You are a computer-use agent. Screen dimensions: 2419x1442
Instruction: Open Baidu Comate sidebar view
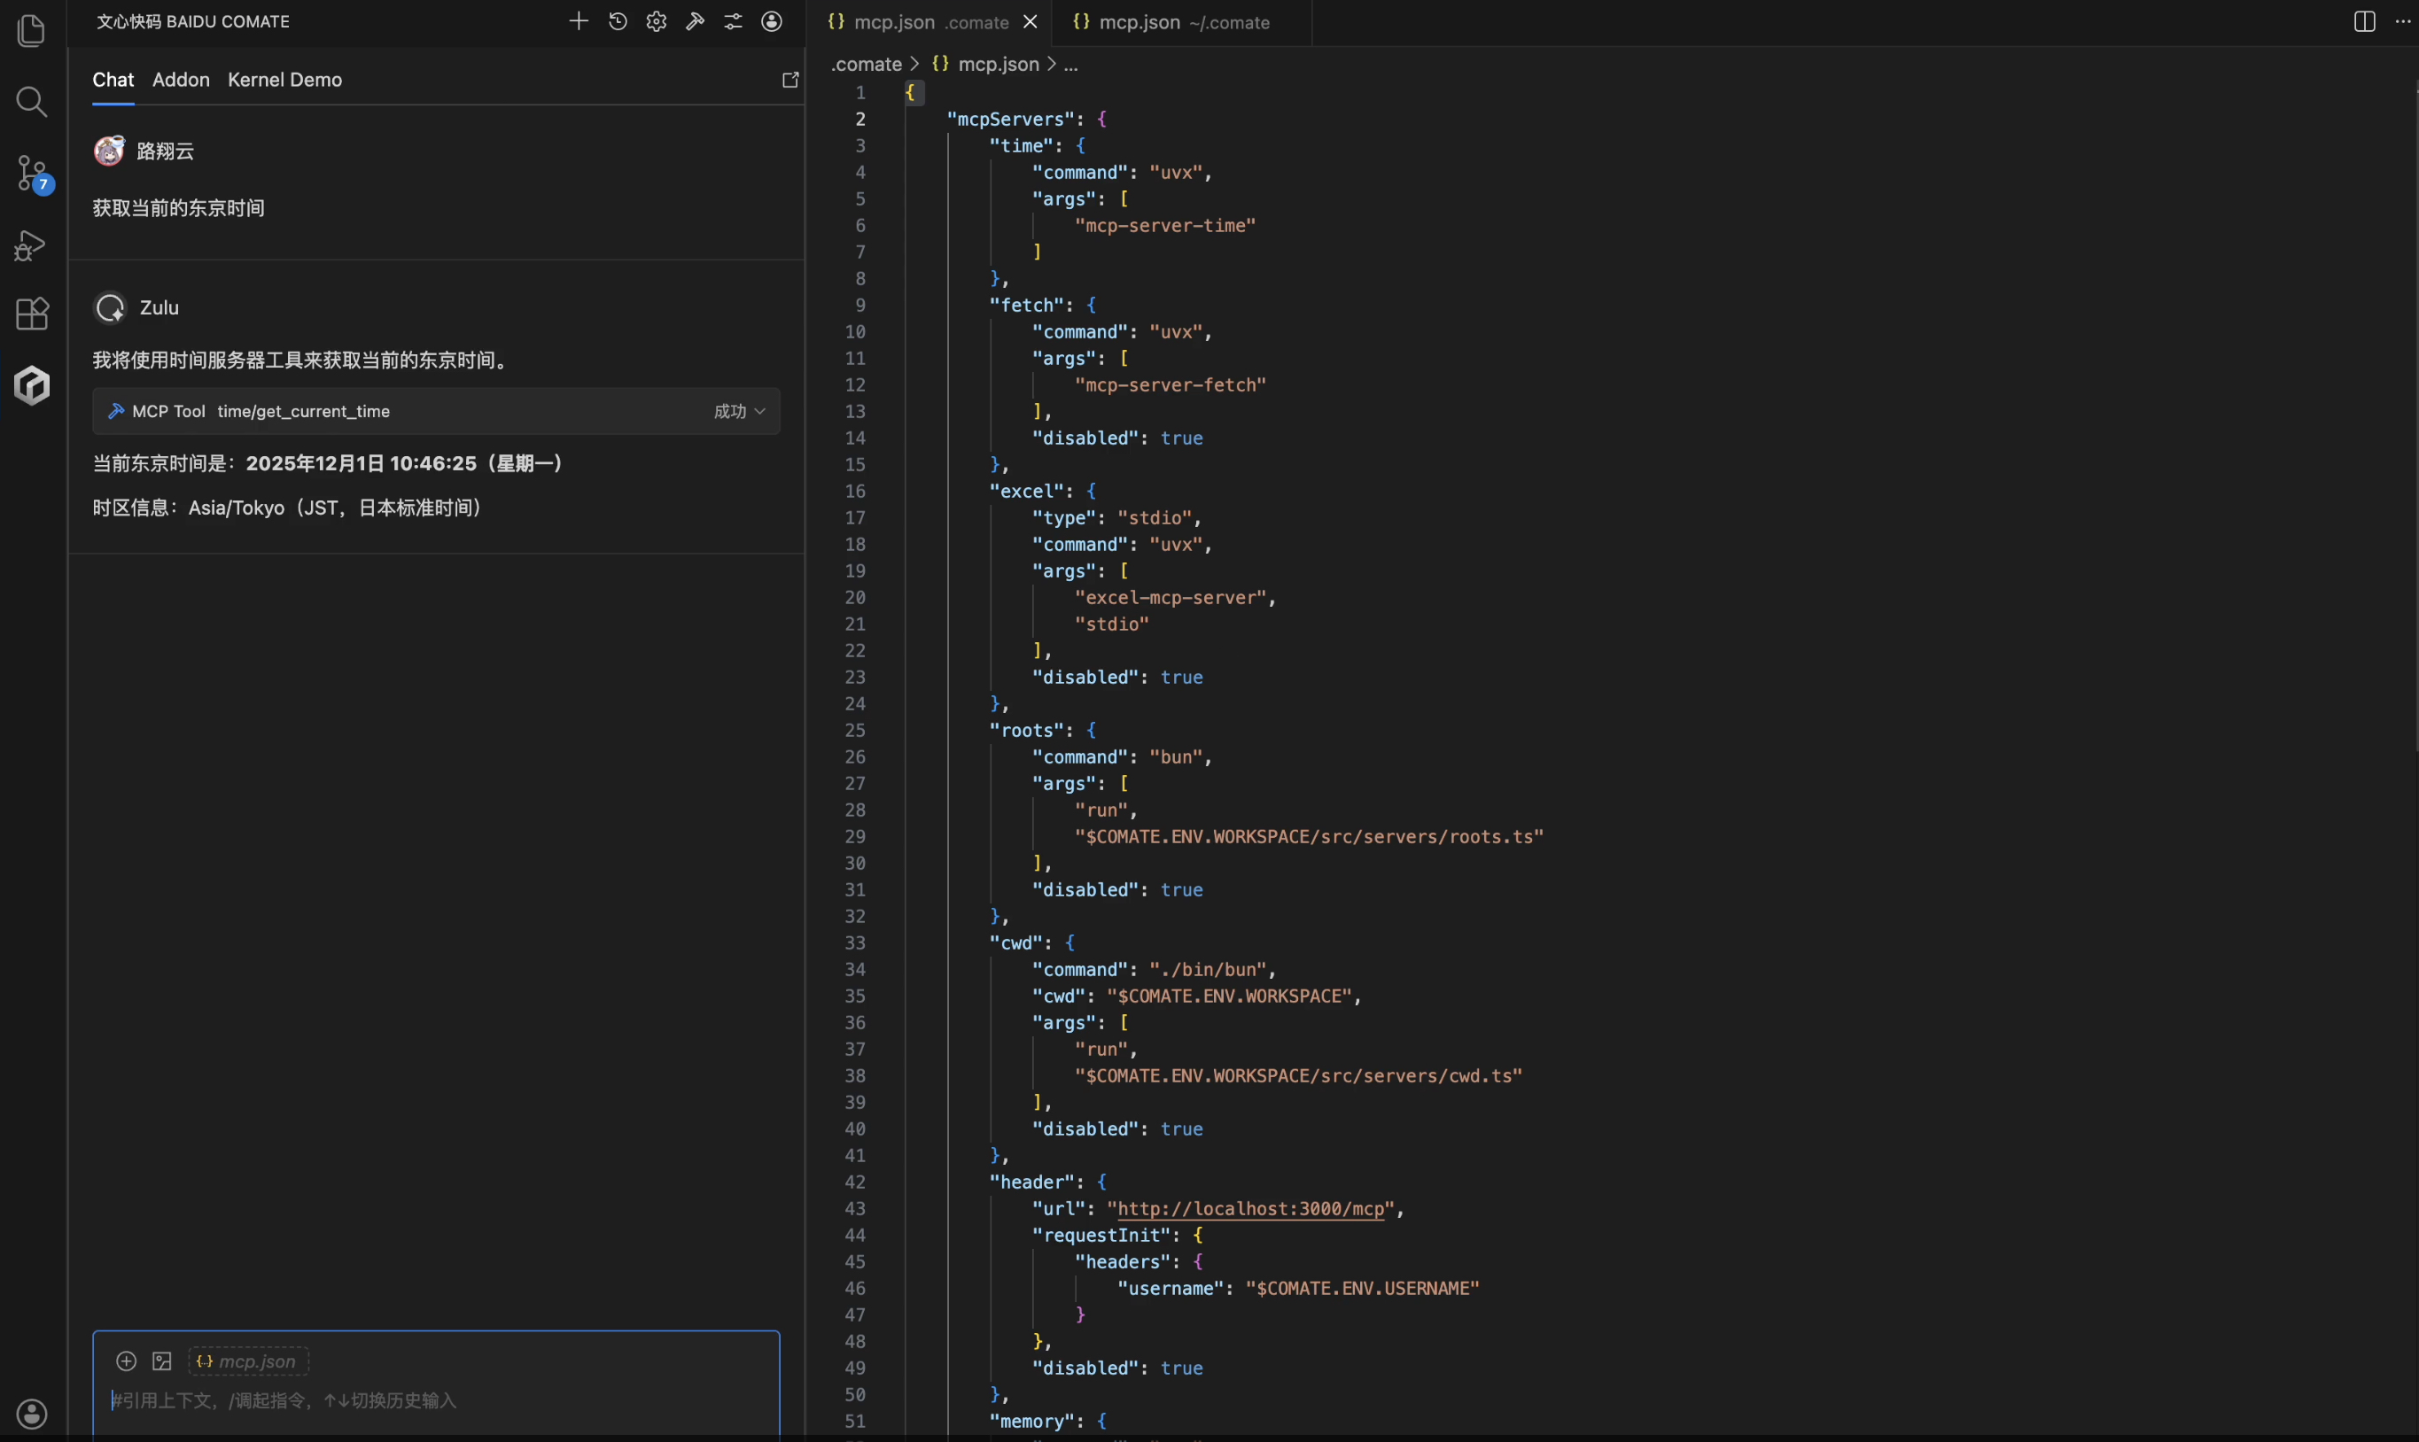32,386
